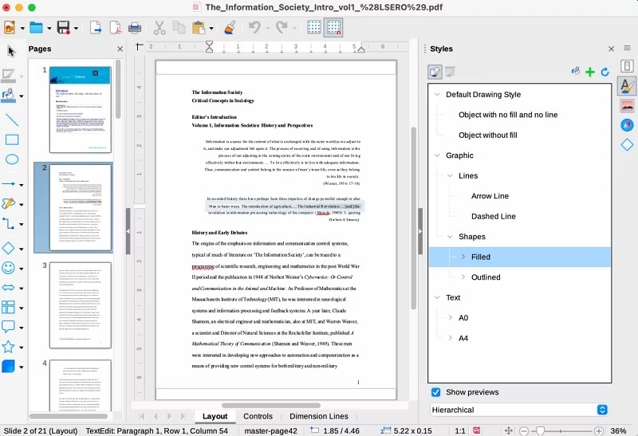Switch to the Dimension Lines tab

pyautogui.click(x=318, y=416)
